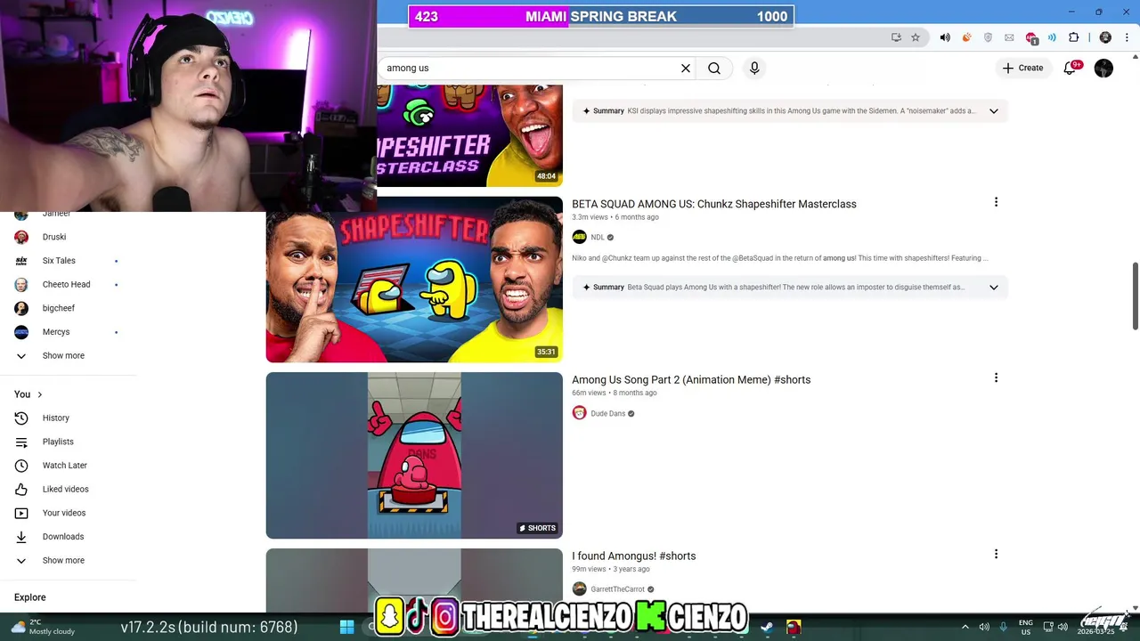The height and width of the screenshot is (641, 1140).
Task: Play the KSI Shapeshifter Masterclass thumbnail
Action: click(469, 135)
